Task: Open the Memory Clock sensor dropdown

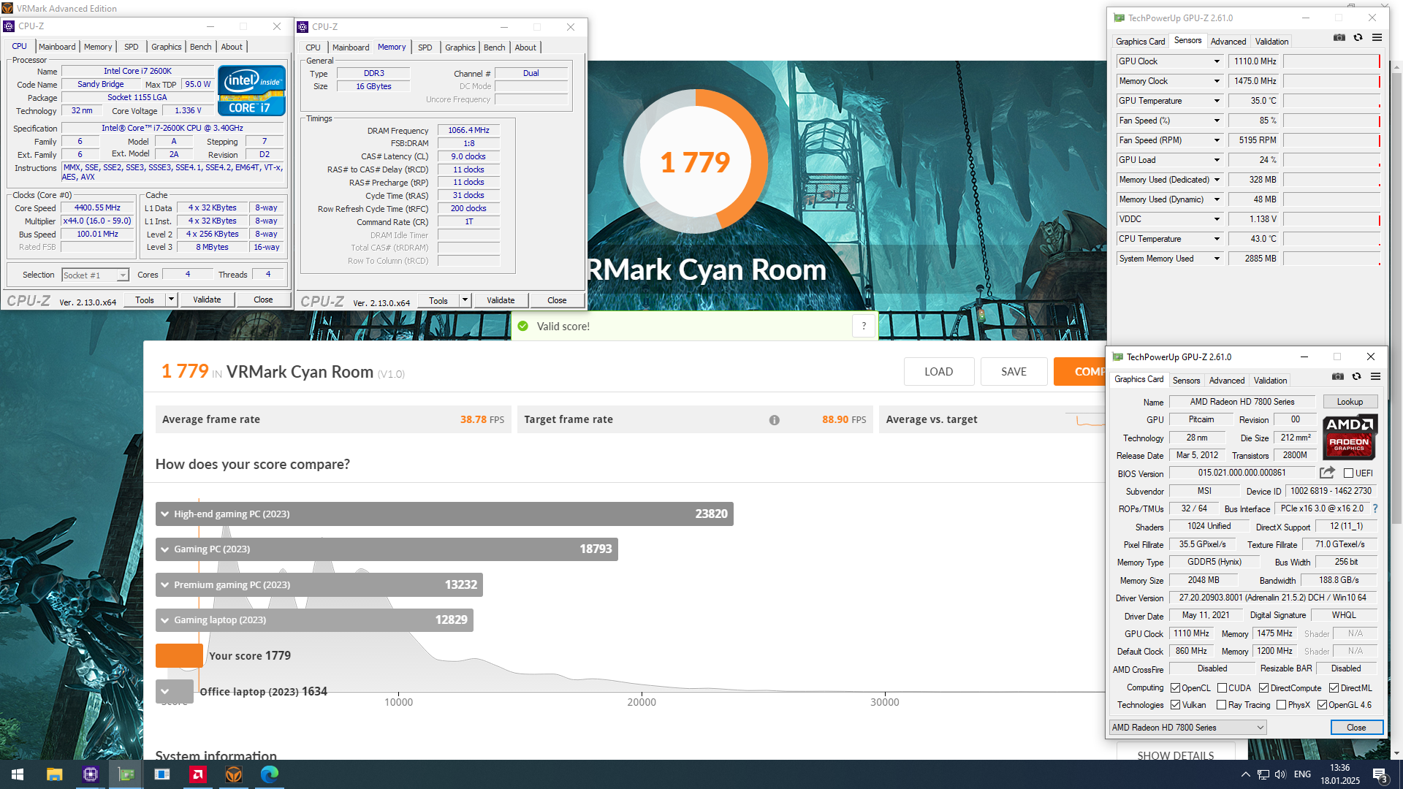Action: 1217,81
